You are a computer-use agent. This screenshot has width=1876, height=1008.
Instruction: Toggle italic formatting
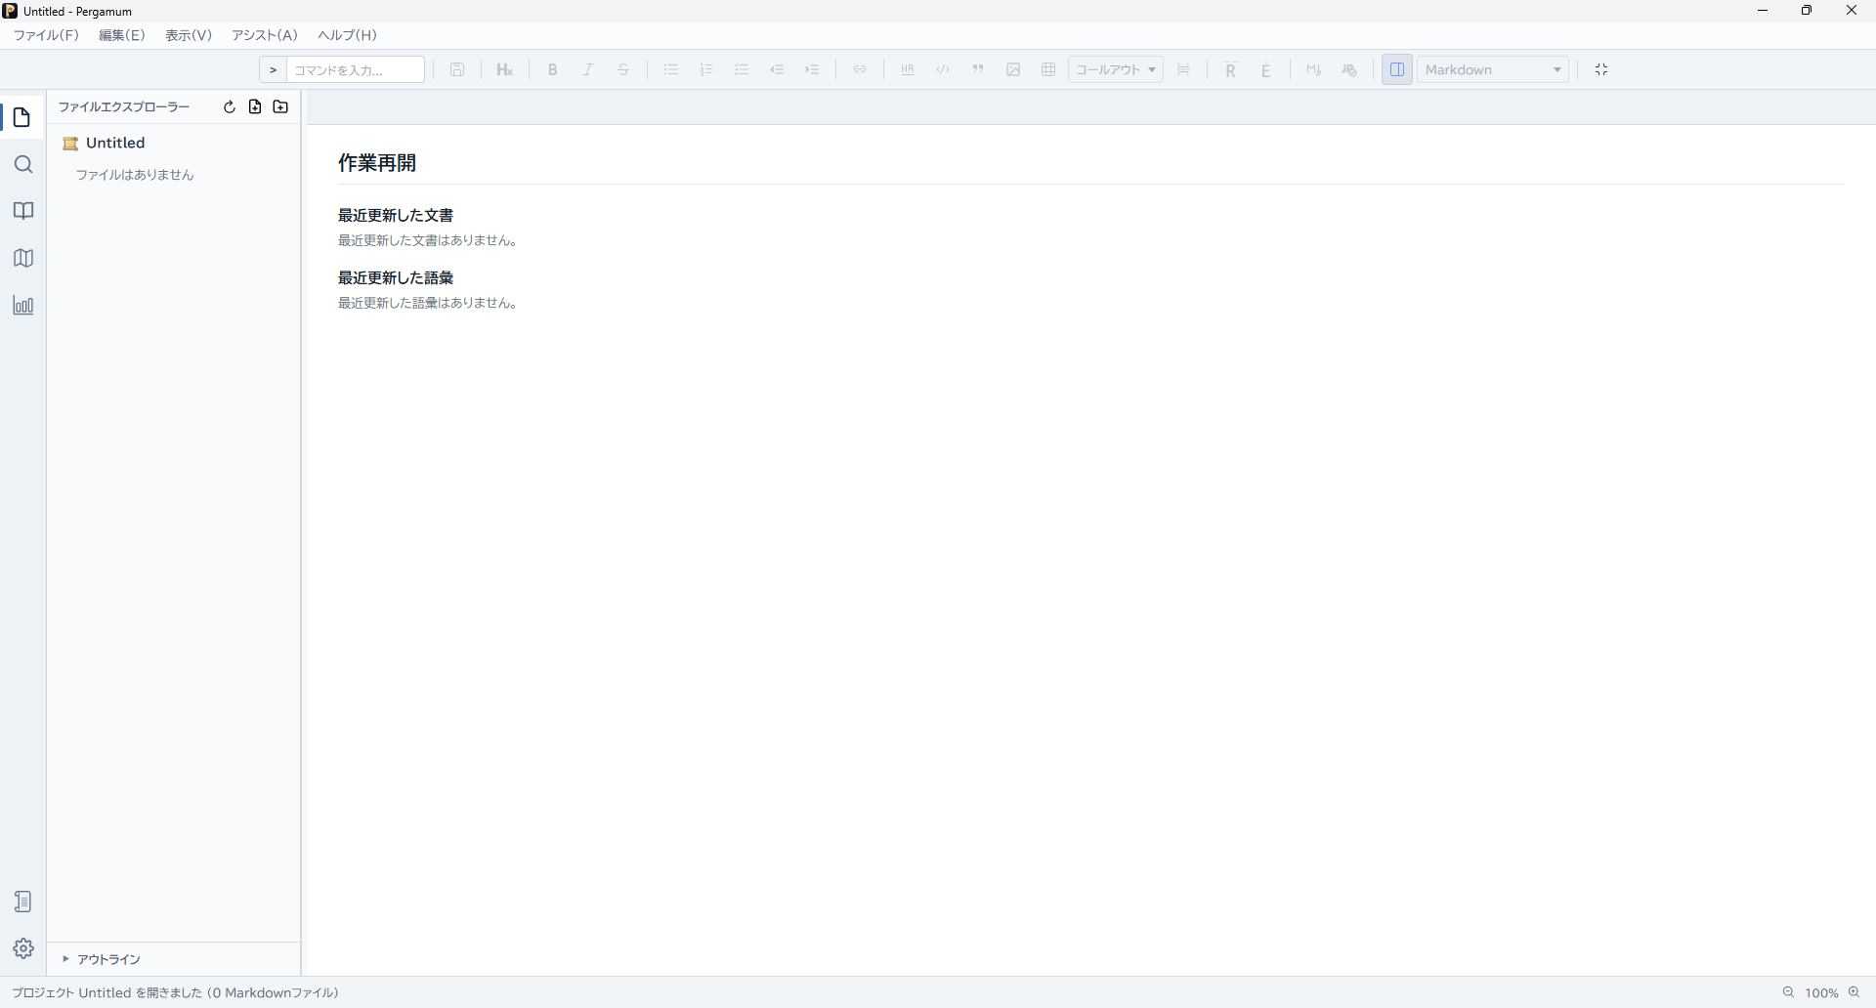[x=588, y=69]
